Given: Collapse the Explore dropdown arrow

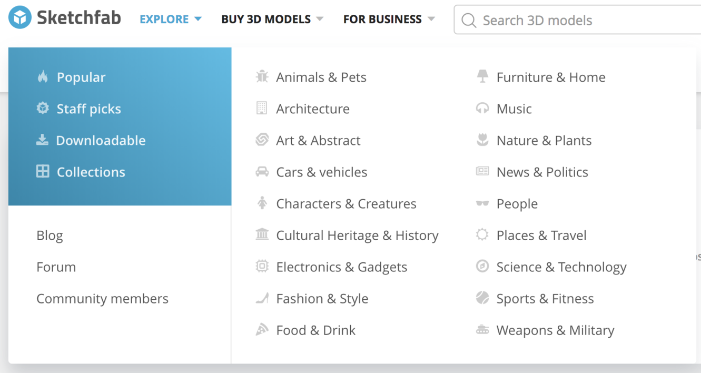Looking at the screenshot, I should click(x=198, y=19).
